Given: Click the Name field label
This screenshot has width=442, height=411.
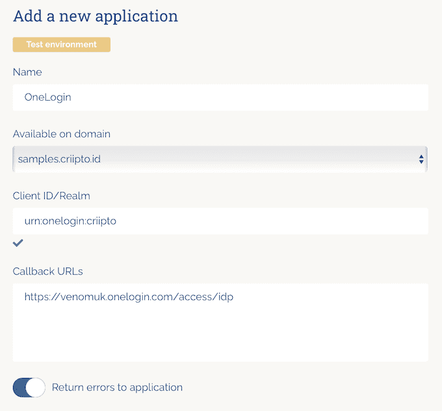Looking at the screenshot, I should coord(27,72).
